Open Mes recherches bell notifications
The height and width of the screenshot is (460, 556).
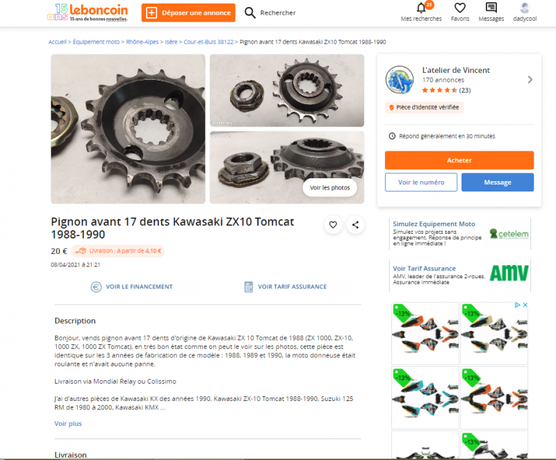421,8
